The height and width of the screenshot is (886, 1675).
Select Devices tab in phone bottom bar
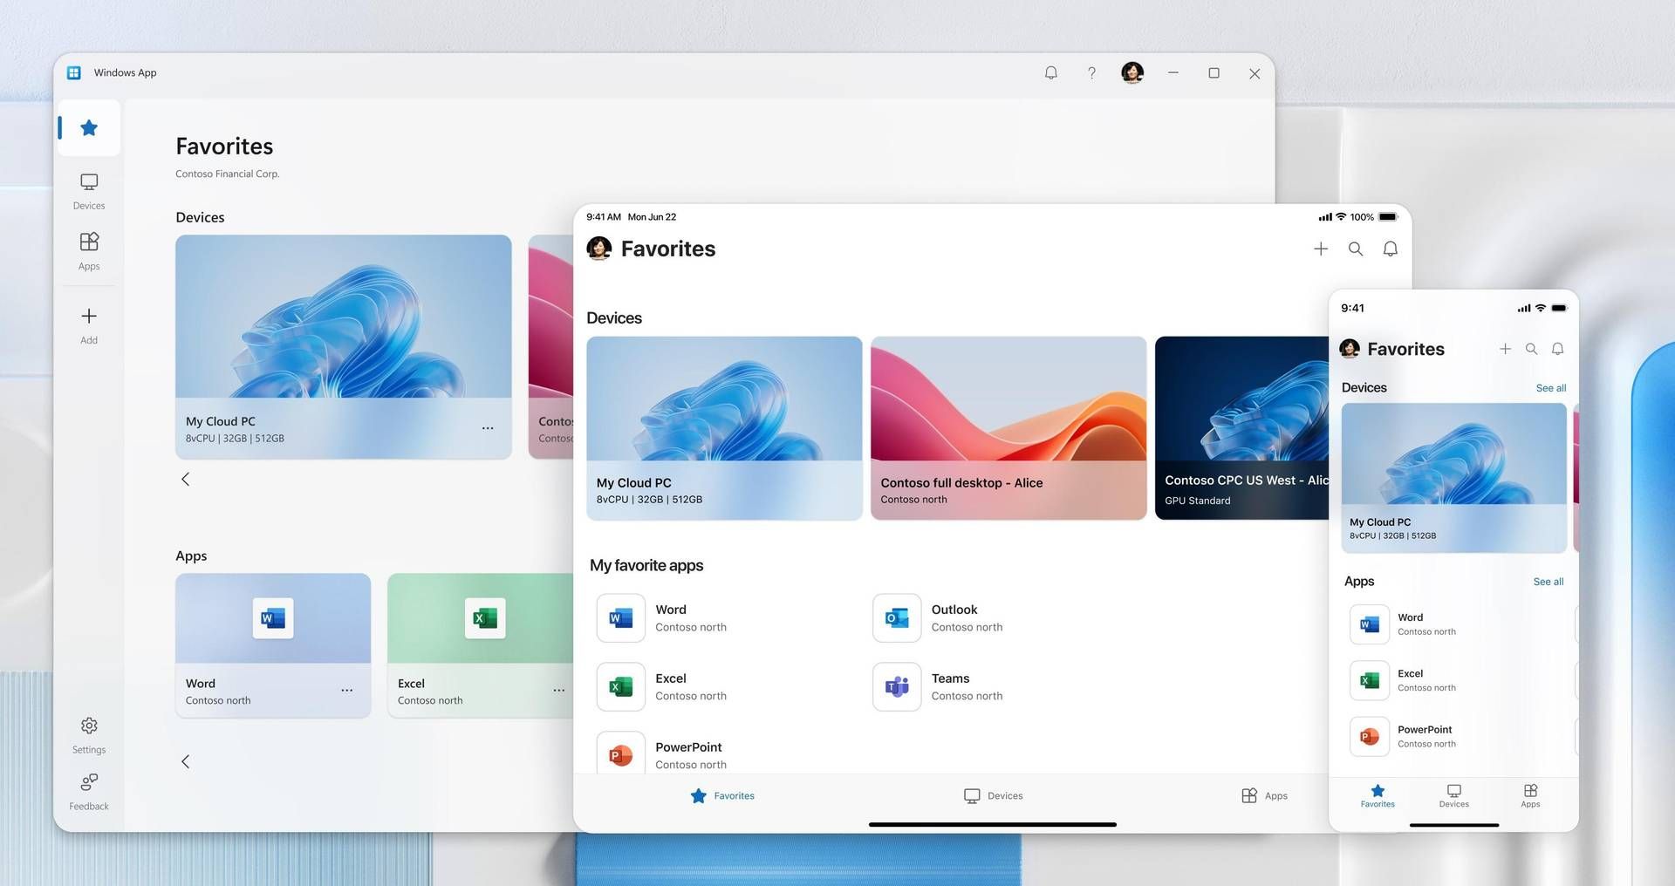[x=1454, y=795]
